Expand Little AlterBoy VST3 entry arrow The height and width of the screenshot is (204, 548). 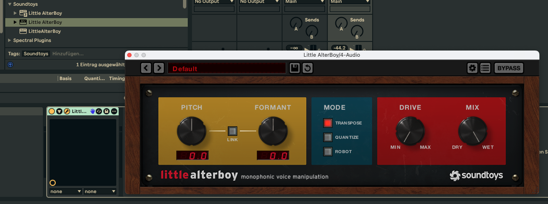15,13
